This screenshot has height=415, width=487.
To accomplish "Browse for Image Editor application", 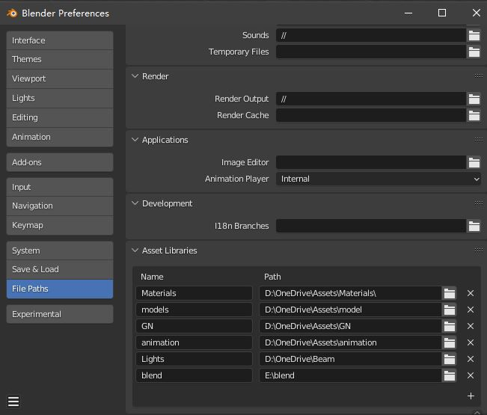I will click(x=474, y=162).
